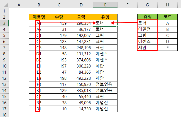Click the 제품명 header cell
Screen dimensions: 181x117
(39, 17)
